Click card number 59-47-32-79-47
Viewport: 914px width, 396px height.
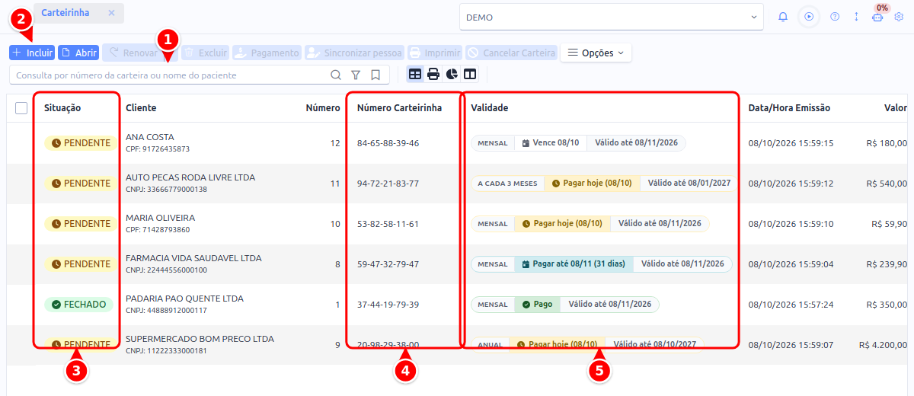click(x=388, y=264)
